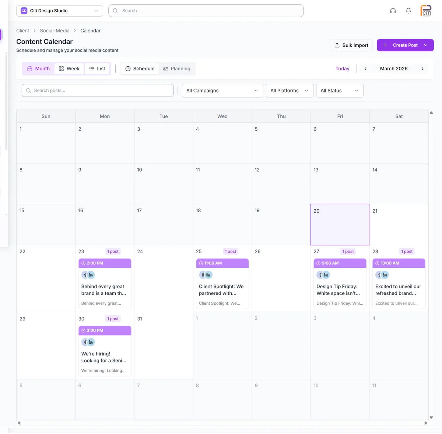Image resolution: width=442 pixels, height=434 pixels.
Task: Open the All Platforms dropdown
Action: tap(290, 90)
